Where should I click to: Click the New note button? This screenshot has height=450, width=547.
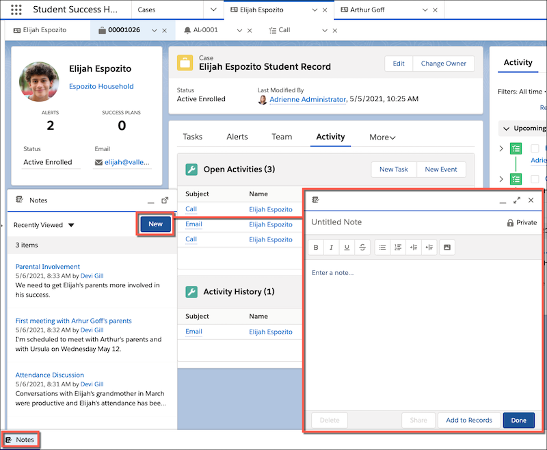coord(156,224)
